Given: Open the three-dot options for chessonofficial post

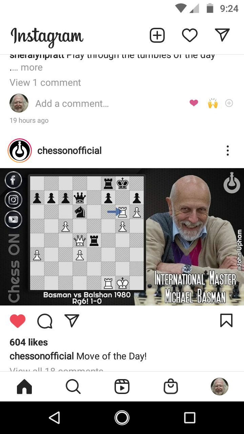Looking at the screenshot, I should (228, 151).
